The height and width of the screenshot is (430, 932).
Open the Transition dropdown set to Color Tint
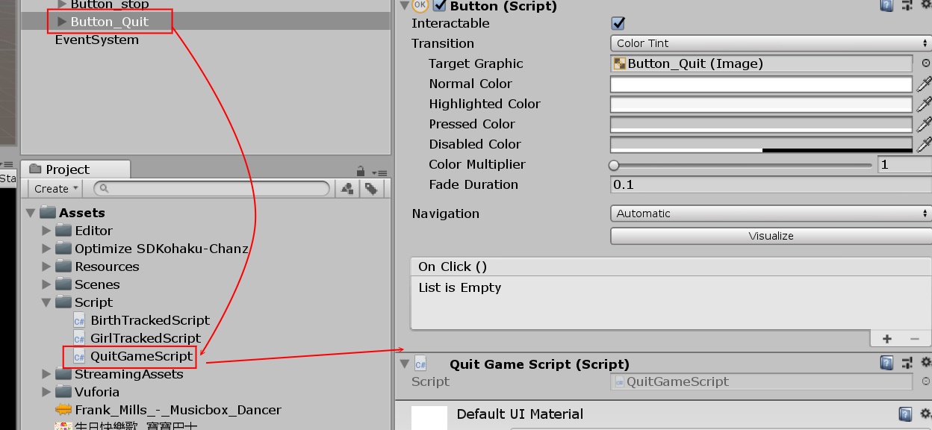(769, 43)
